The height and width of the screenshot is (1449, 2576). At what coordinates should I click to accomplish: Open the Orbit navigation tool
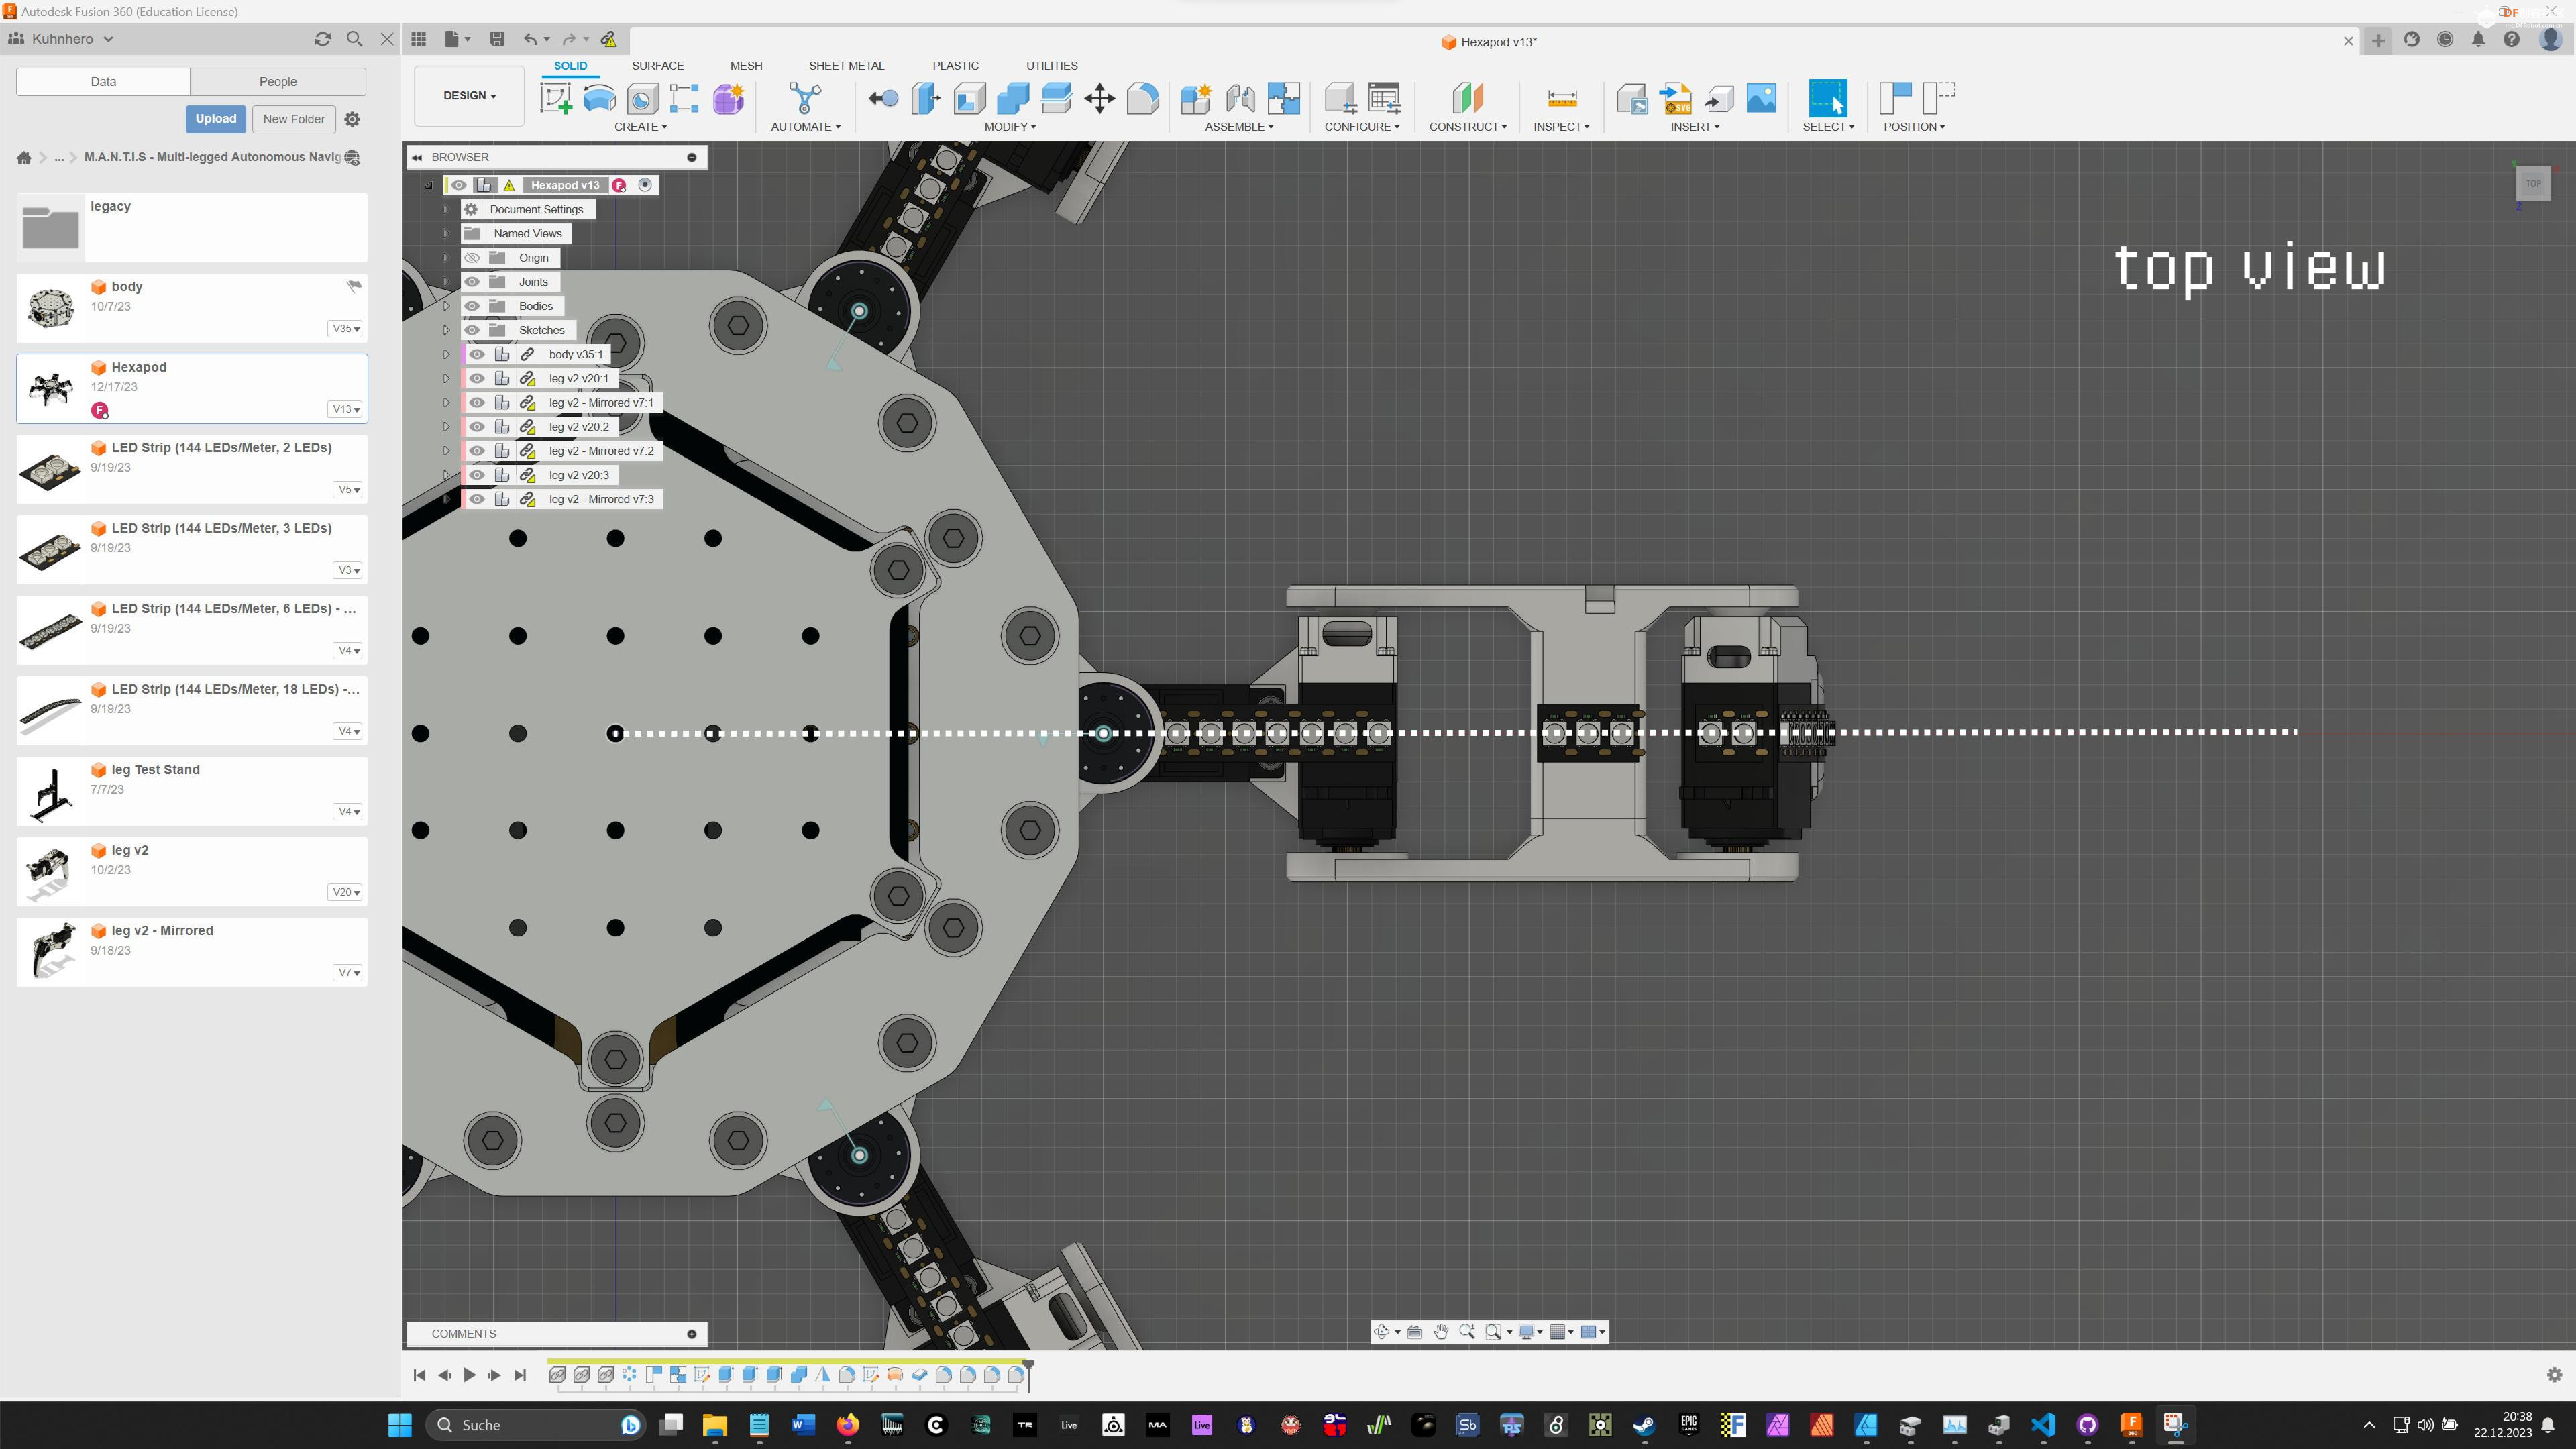[x=1381, y=1331]
